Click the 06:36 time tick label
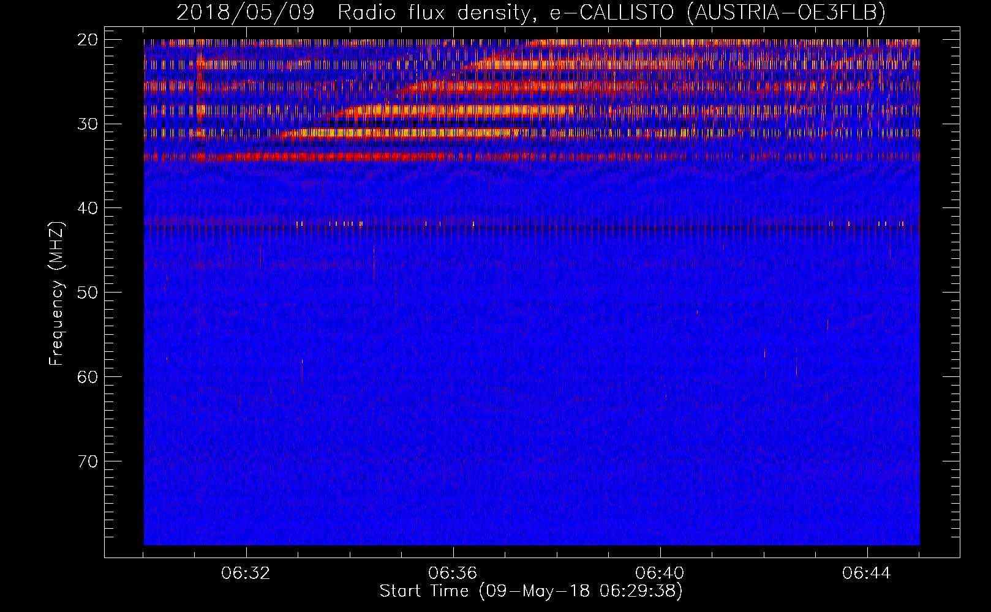 pos(453,573)
